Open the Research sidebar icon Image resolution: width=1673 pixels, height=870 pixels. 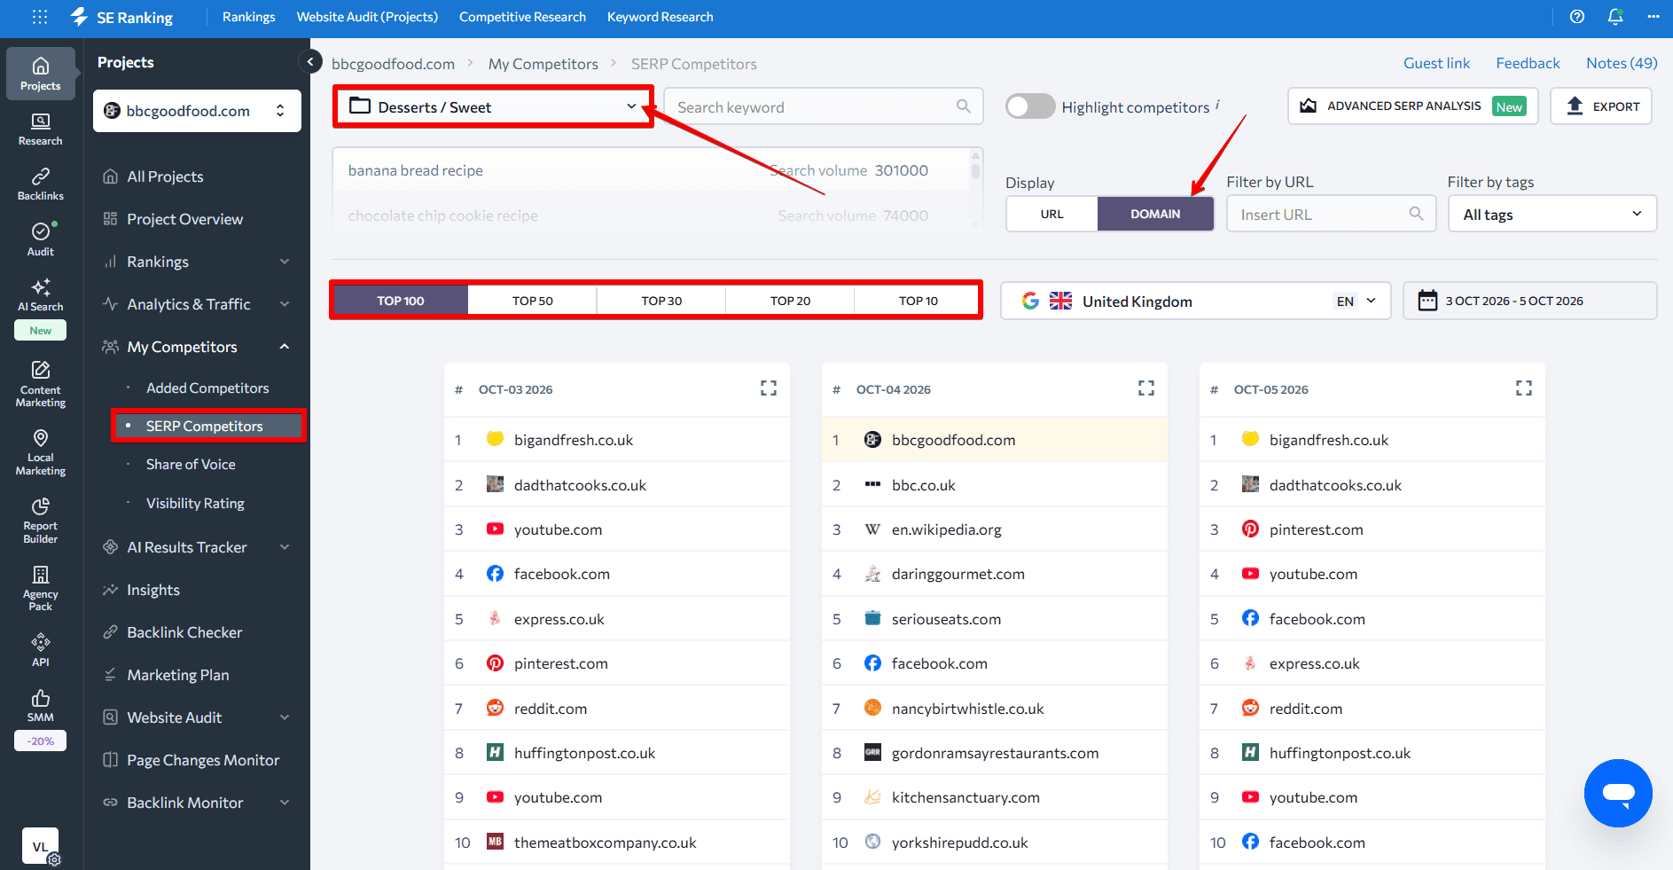41,129
